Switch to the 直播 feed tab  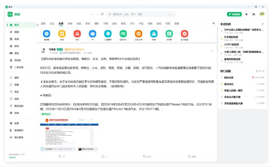pos(176,24)
